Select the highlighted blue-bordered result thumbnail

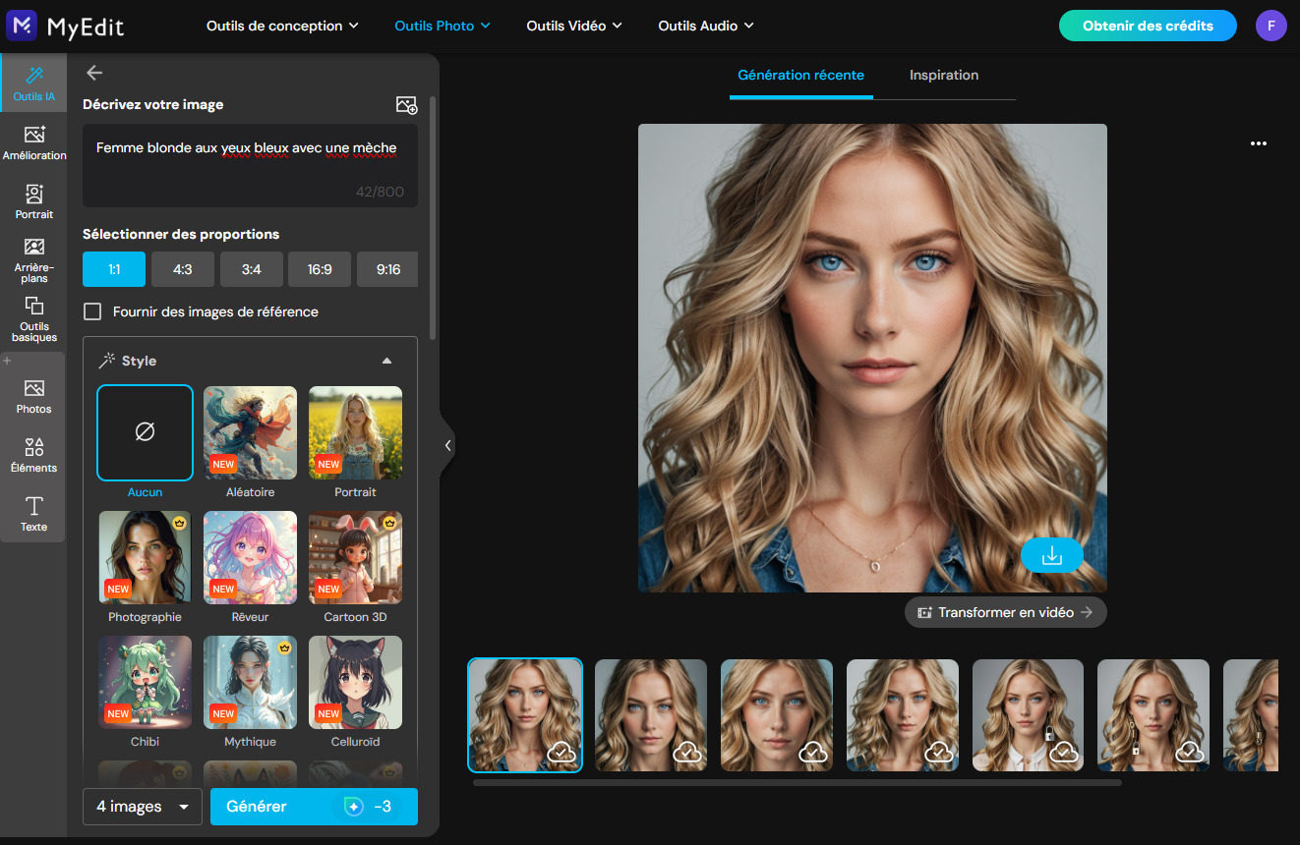tap(525, 714)
